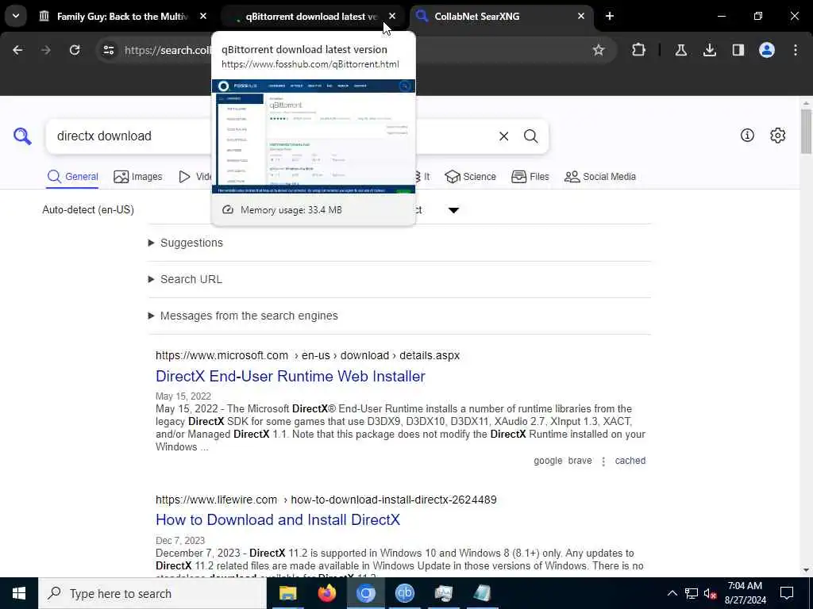Open the Chrome taskbar icon

pos(365,593)
